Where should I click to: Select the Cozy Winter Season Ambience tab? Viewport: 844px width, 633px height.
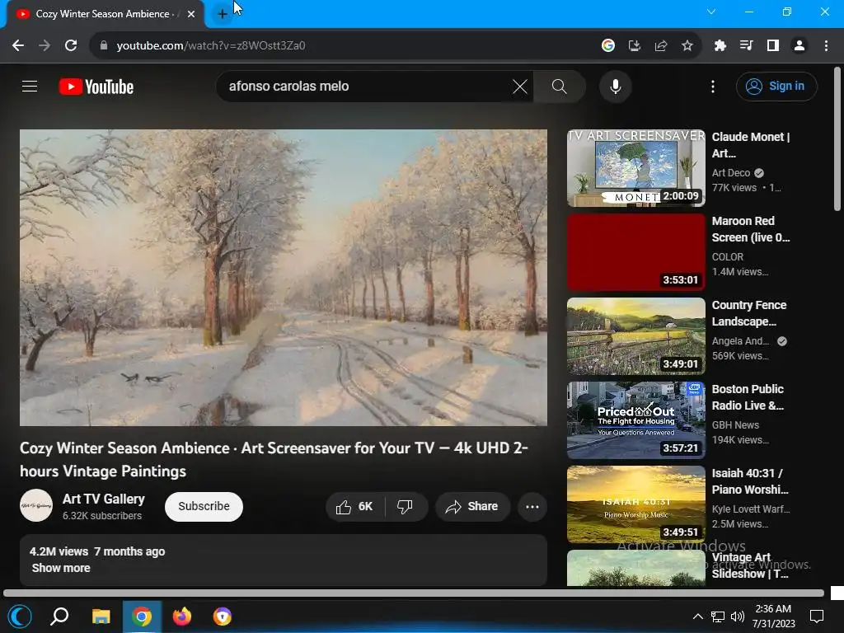point(102,14)
